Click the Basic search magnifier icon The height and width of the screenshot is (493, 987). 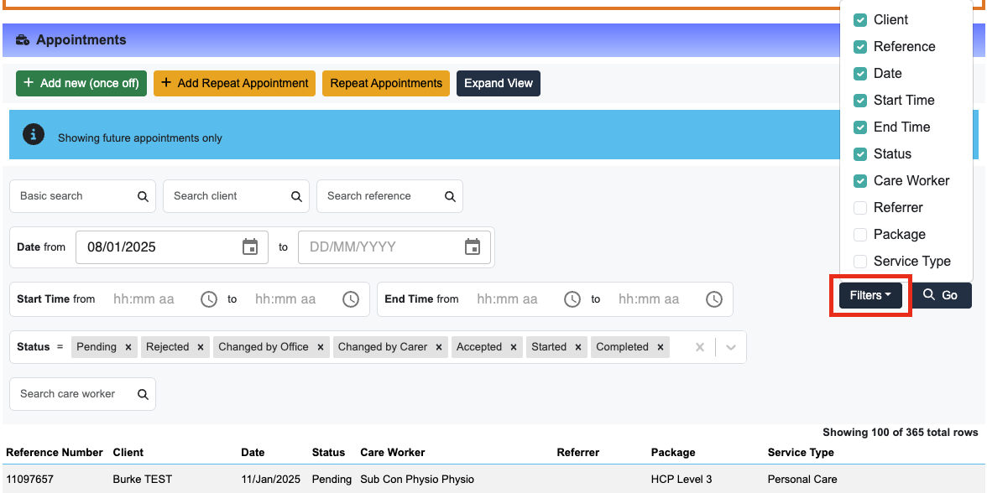[x=143, y=196]
